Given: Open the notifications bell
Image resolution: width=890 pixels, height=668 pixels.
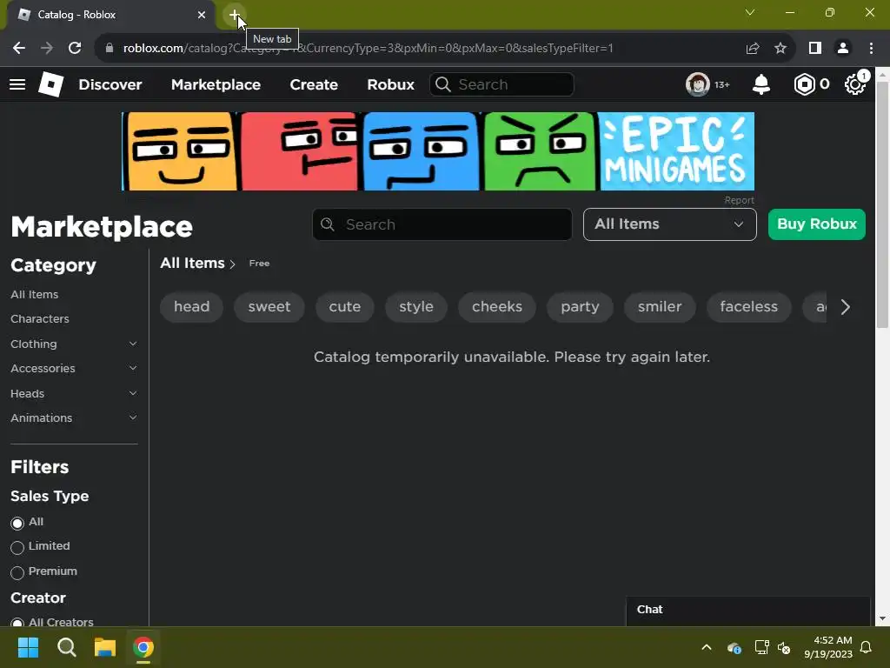Looking at the screenshot, I should [761, 84].
